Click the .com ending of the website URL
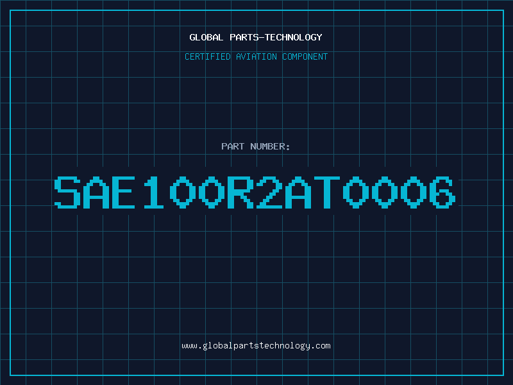This screenshot has height=385, width=513. (x=321, y=346)
